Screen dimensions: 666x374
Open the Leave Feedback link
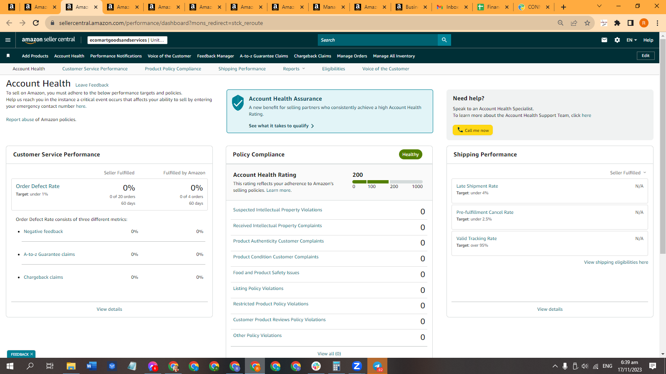(x=92, y=85)
